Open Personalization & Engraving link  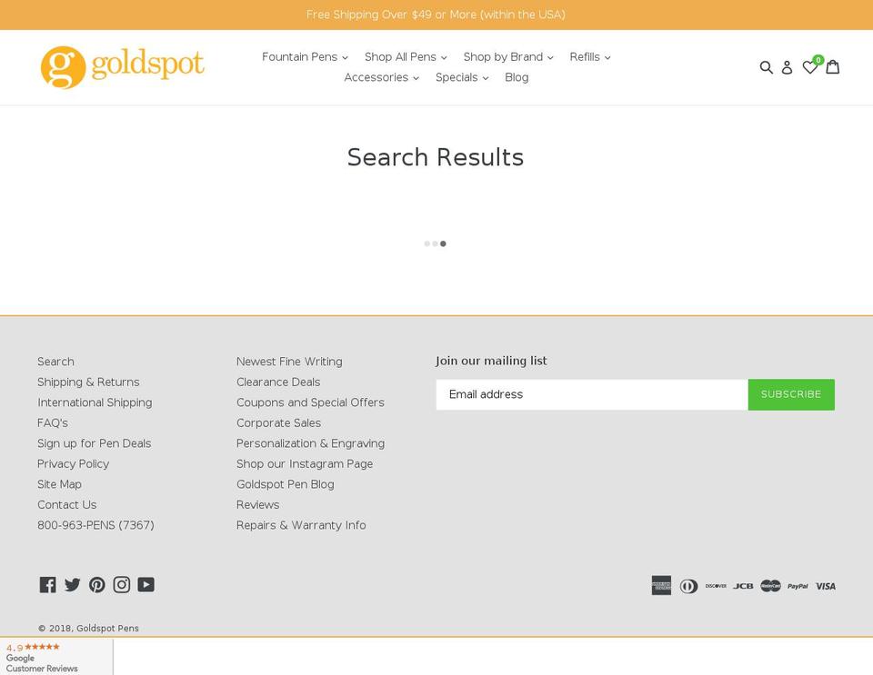[x=311, y=443]
